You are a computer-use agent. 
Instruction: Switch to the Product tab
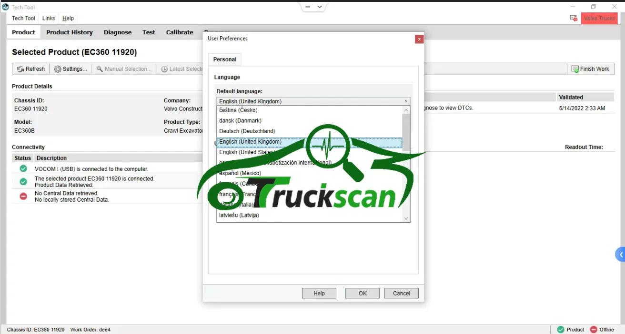(24, 32)
